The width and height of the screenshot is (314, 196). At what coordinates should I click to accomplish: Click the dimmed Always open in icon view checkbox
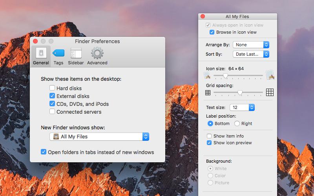coord(208,25)
